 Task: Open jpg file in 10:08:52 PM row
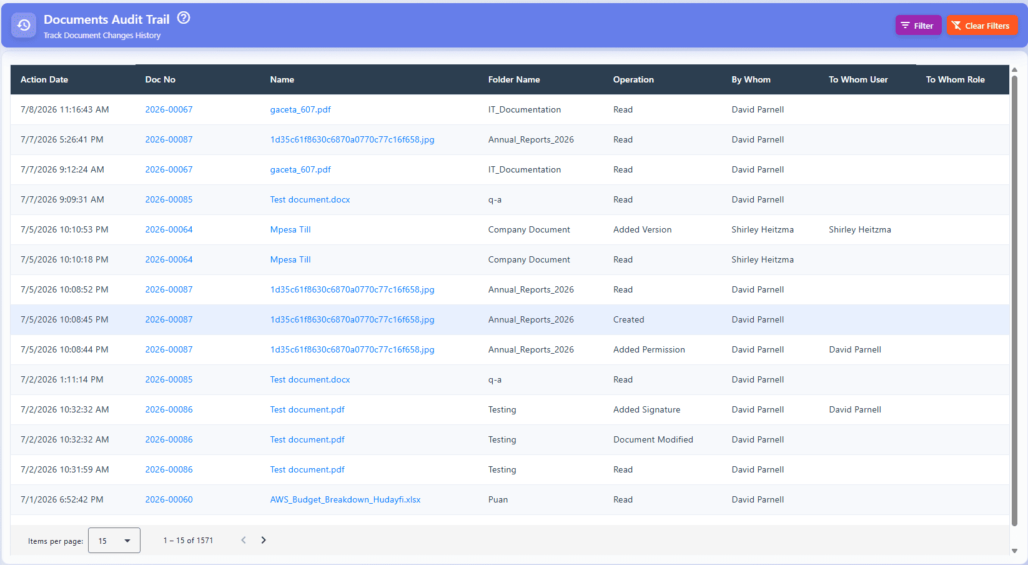click(x=352, y=289)
